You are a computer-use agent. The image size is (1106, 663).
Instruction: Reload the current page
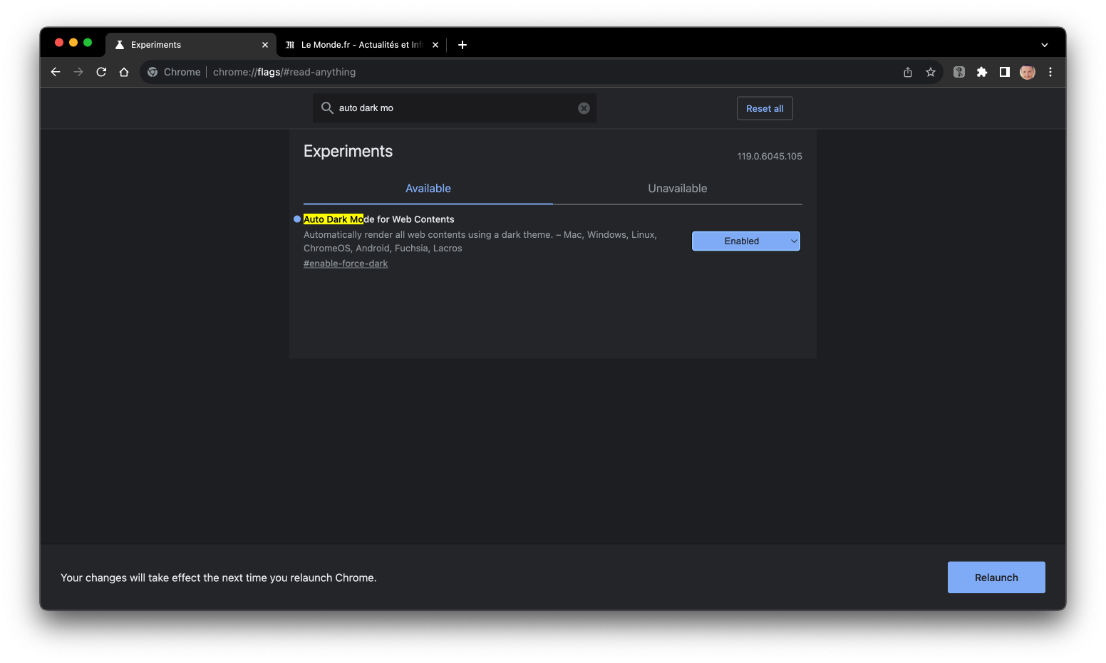(x=101, y=72)
